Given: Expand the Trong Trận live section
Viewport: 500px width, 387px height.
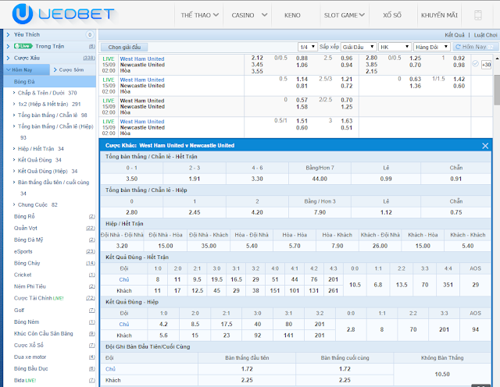Looking at the screenshot, I should (x=49, y=46).
